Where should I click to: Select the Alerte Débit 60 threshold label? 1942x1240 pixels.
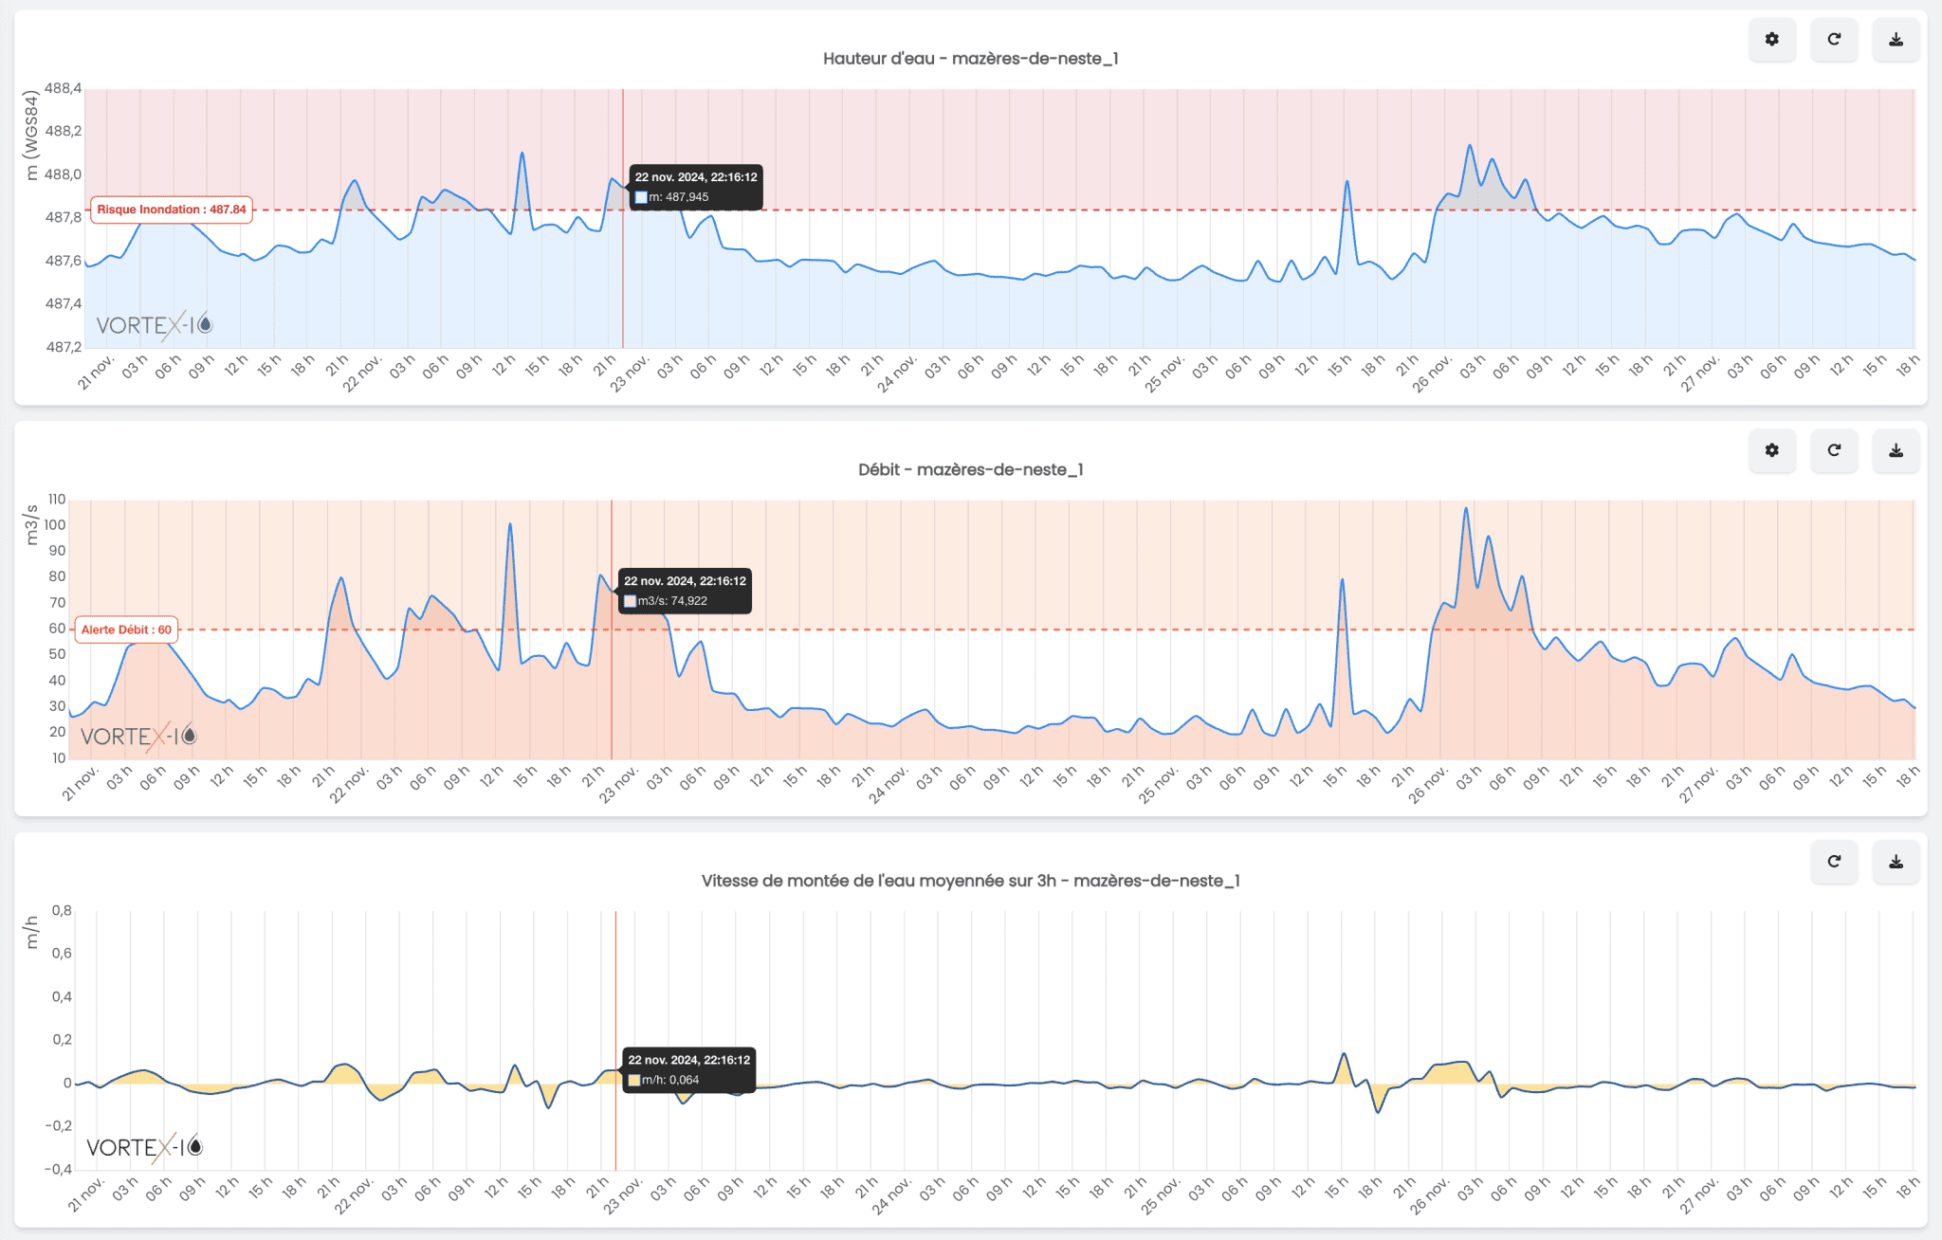click(x=126, y=629)
